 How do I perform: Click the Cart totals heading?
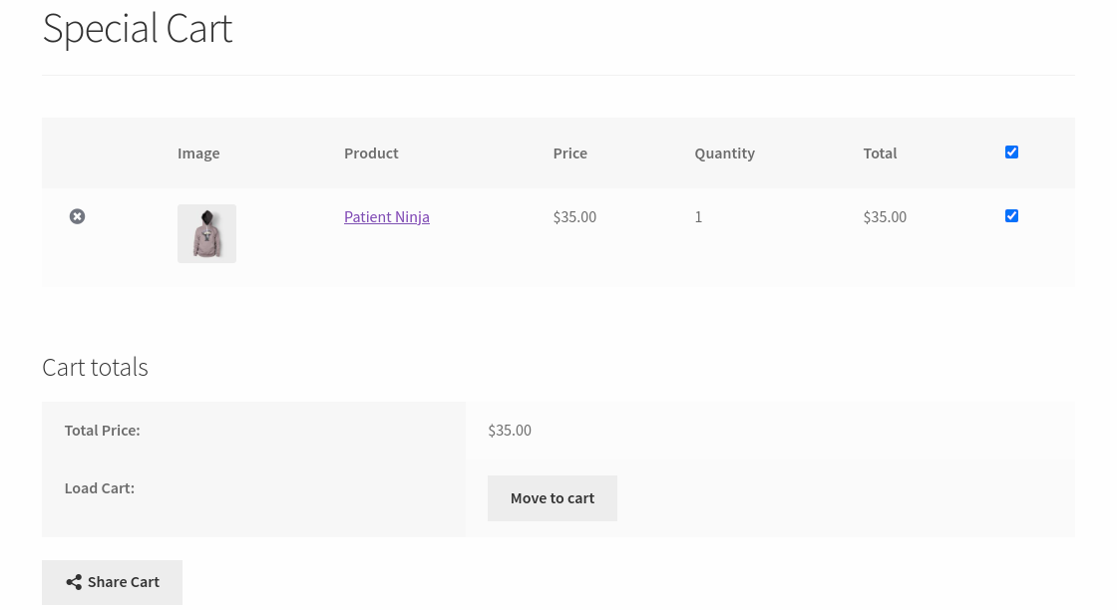95,367
